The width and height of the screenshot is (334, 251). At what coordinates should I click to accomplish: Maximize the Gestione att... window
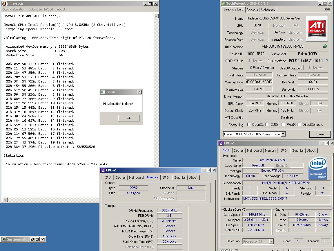(x=37, y=239)
